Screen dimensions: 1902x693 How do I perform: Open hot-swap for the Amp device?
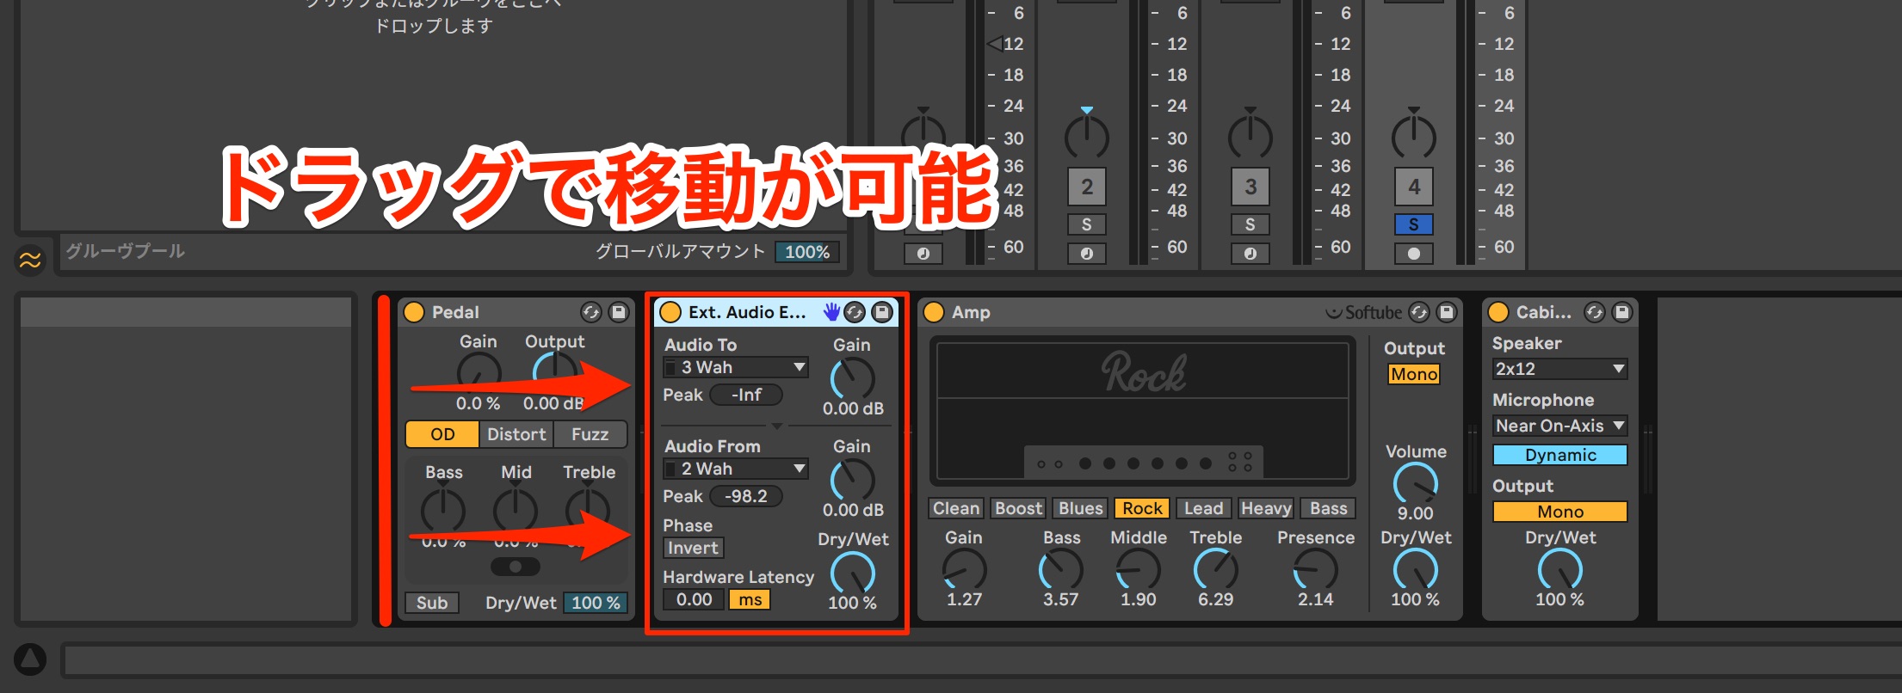click(x=1419, y=312)
